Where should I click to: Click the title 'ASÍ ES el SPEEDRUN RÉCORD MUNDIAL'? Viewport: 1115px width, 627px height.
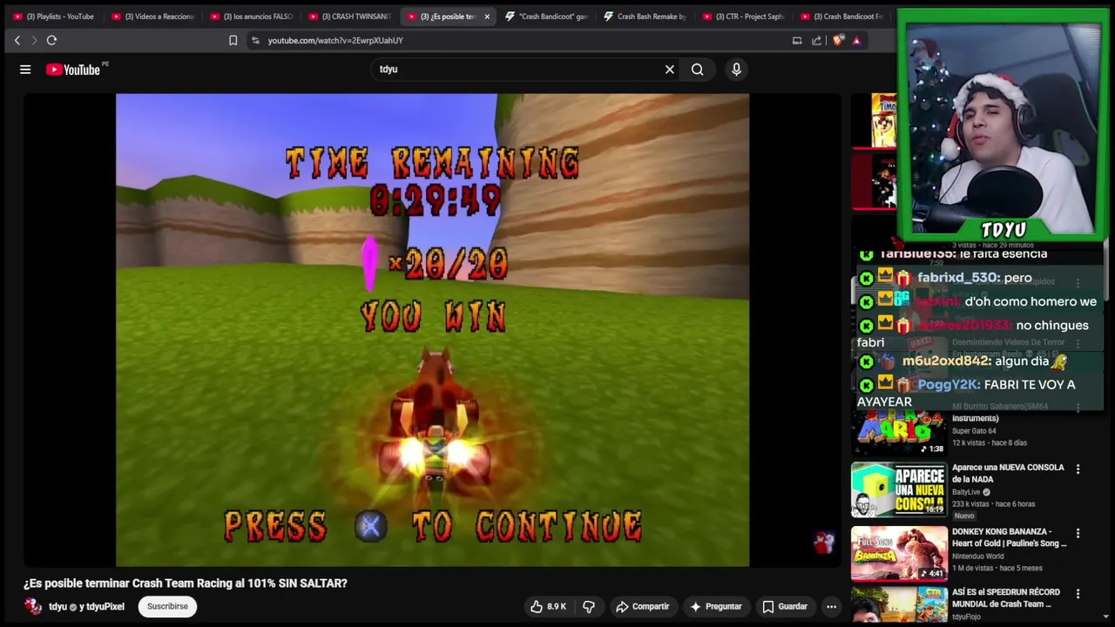click(x=1006, y=597)
